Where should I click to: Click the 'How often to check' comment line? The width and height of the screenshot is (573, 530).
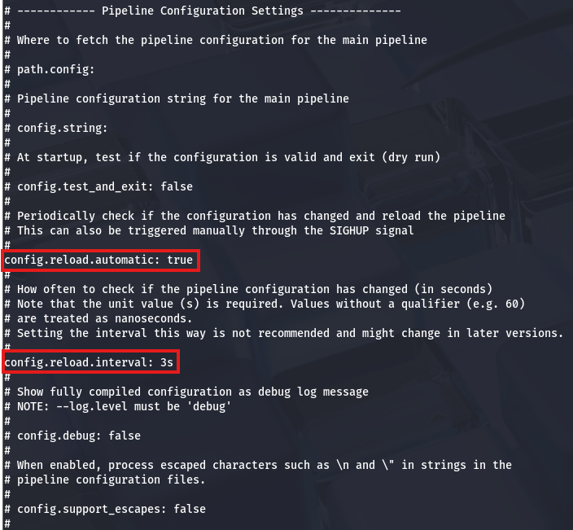tap(254, 289)
